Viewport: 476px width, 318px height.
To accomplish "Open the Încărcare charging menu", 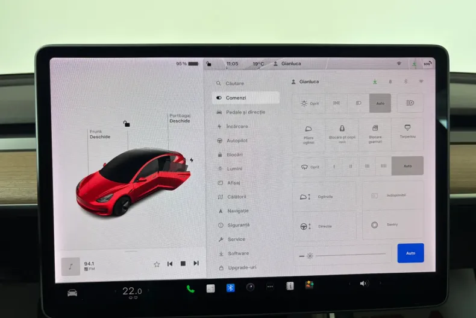I will pos(233,127).
